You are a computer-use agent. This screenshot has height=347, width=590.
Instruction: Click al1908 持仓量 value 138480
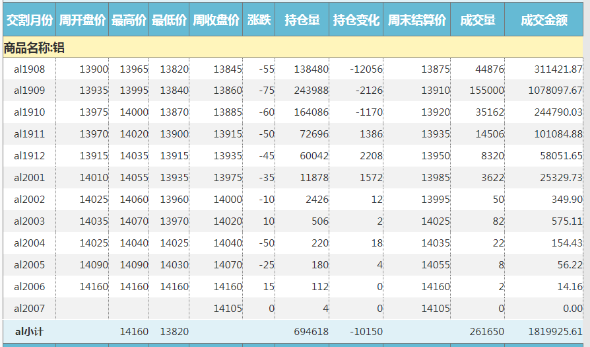coord(311,69)
